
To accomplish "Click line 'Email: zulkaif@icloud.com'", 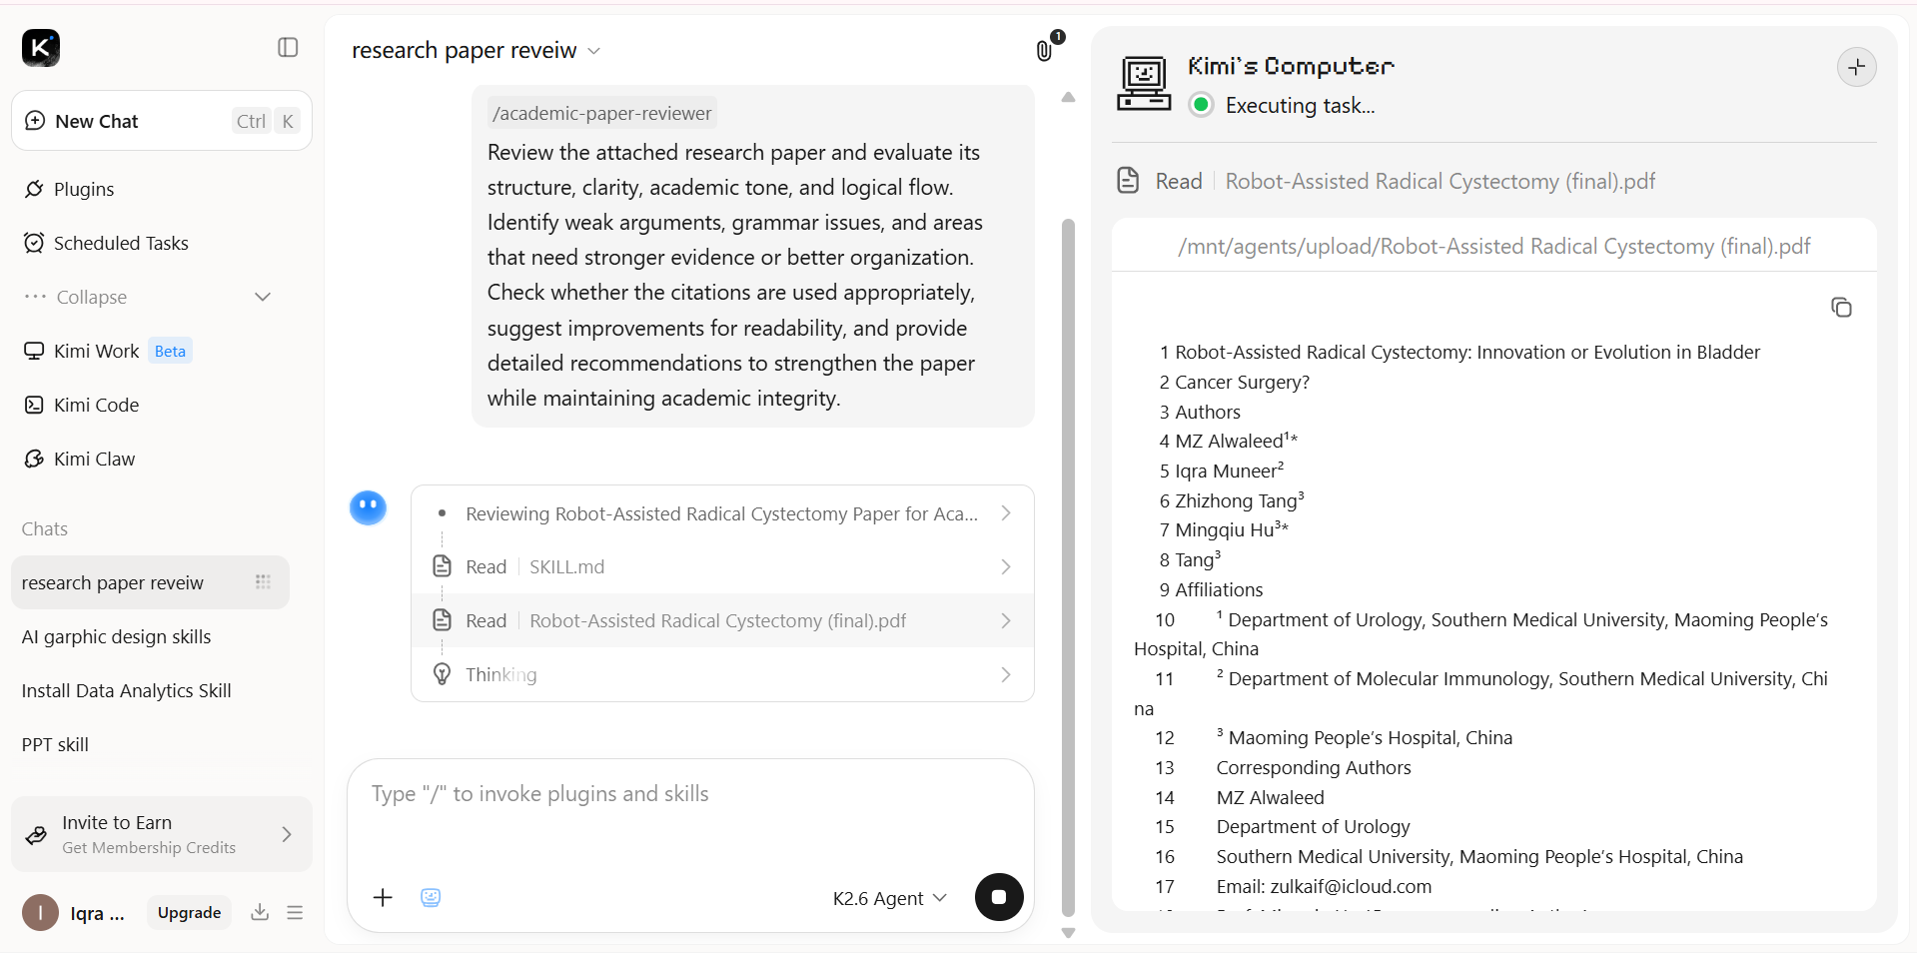I will point(1324,886).
